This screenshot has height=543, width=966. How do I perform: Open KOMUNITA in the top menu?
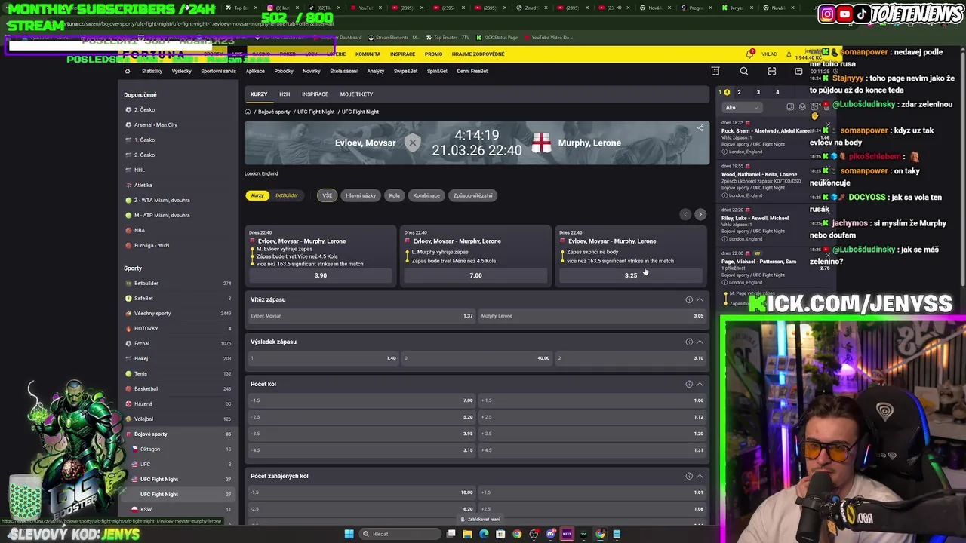pos(368,54)
